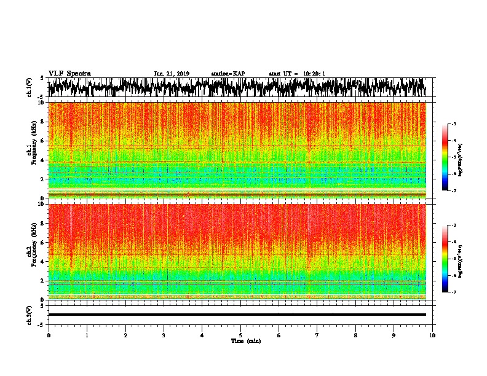Click time-axis tick label "0"
This screenshot has width=487, height=376.
(x=49, y=335)
